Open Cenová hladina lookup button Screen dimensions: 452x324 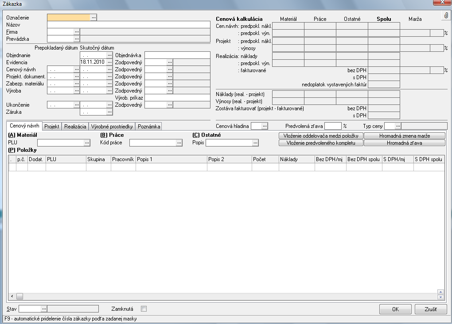265,126
